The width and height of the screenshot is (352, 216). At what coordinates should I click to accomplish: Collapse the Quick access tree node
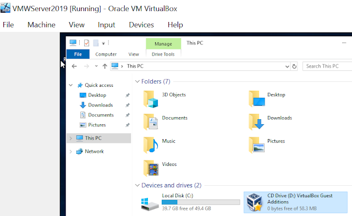pos(71,85)
